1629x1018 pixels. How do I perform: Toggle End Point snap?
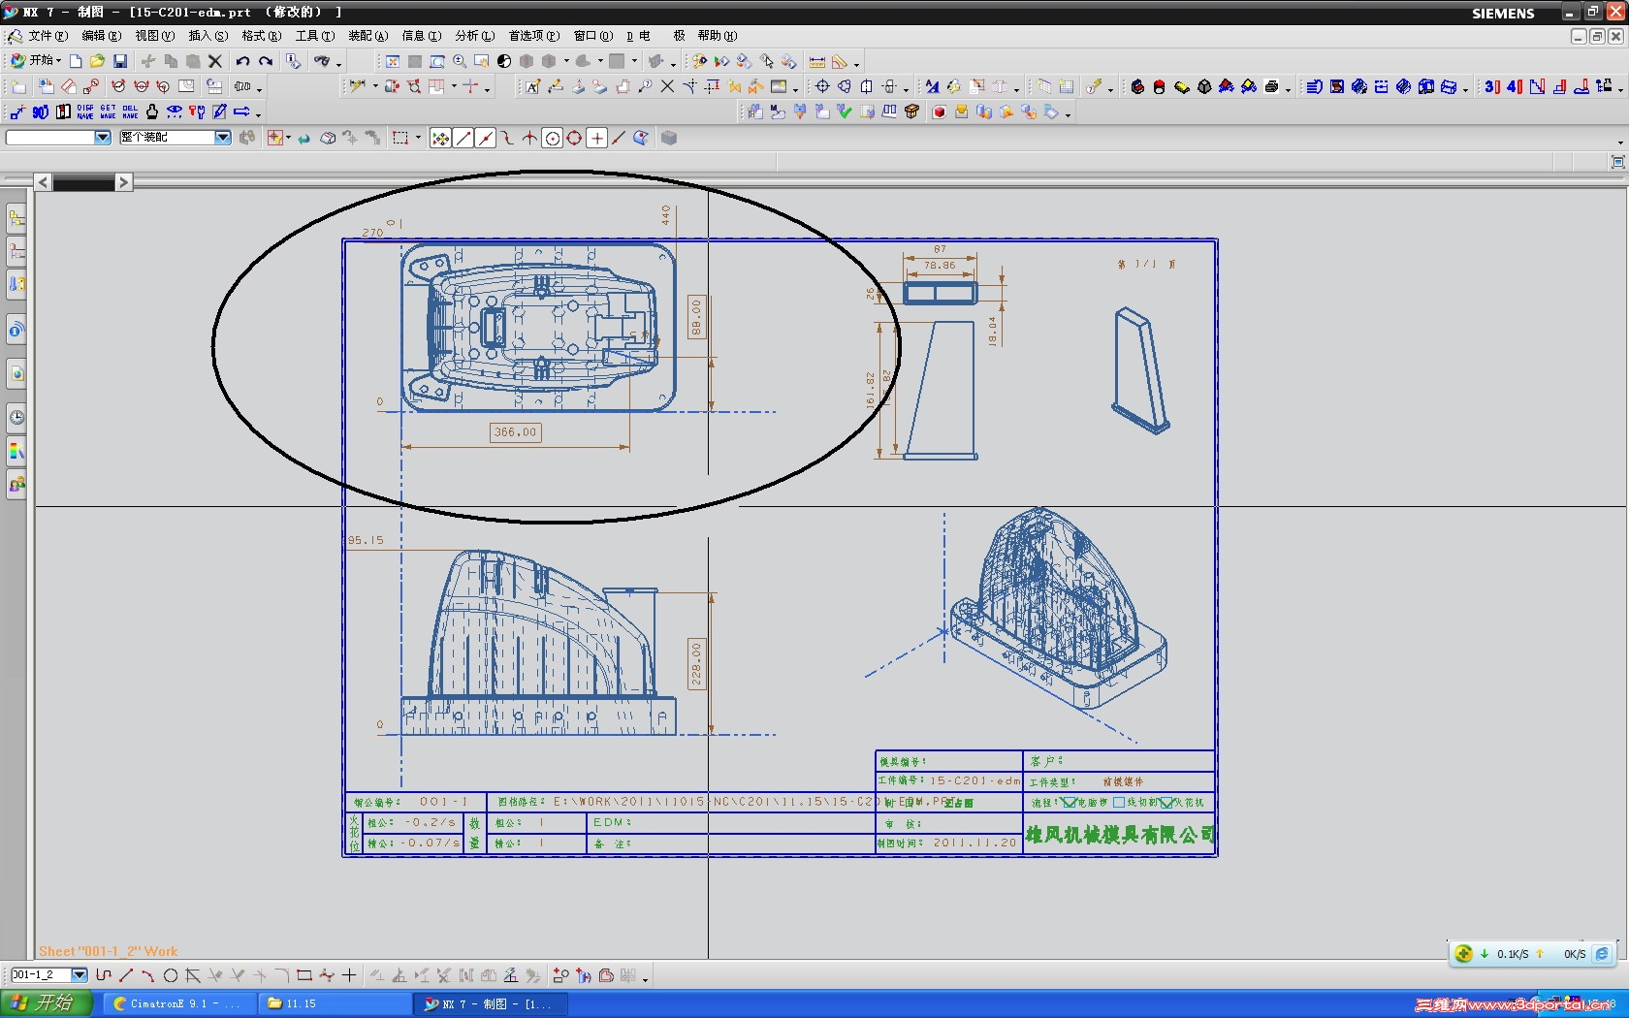click(x=463, y=138)
